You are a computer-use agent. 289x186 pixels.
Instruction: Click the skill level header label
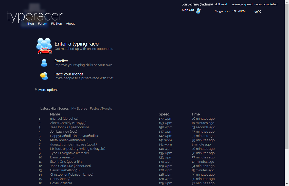221,4
